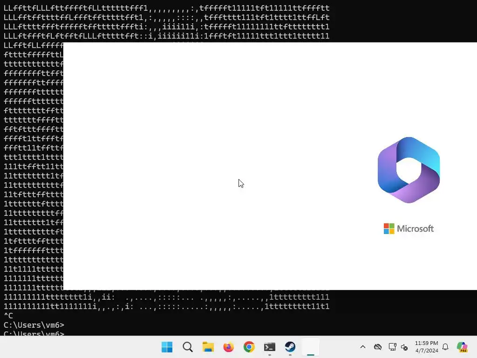Screen dimensions: 477x358
Task: Open the Windows Start menu
Action: 167,347
